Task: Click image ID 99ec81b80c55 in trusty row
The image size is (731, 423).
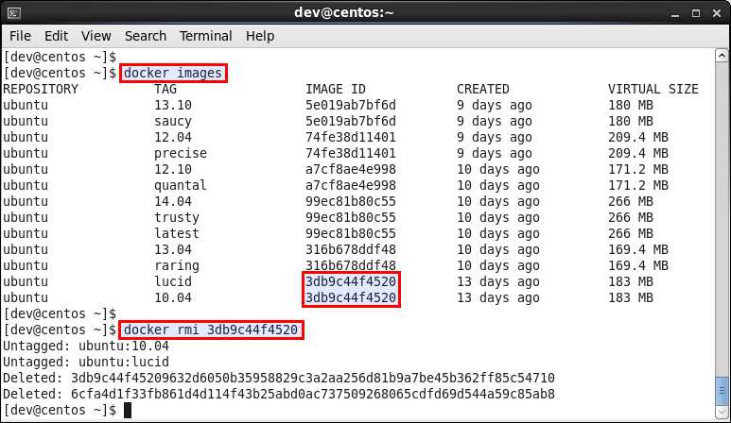Action: tap(351, 218)
